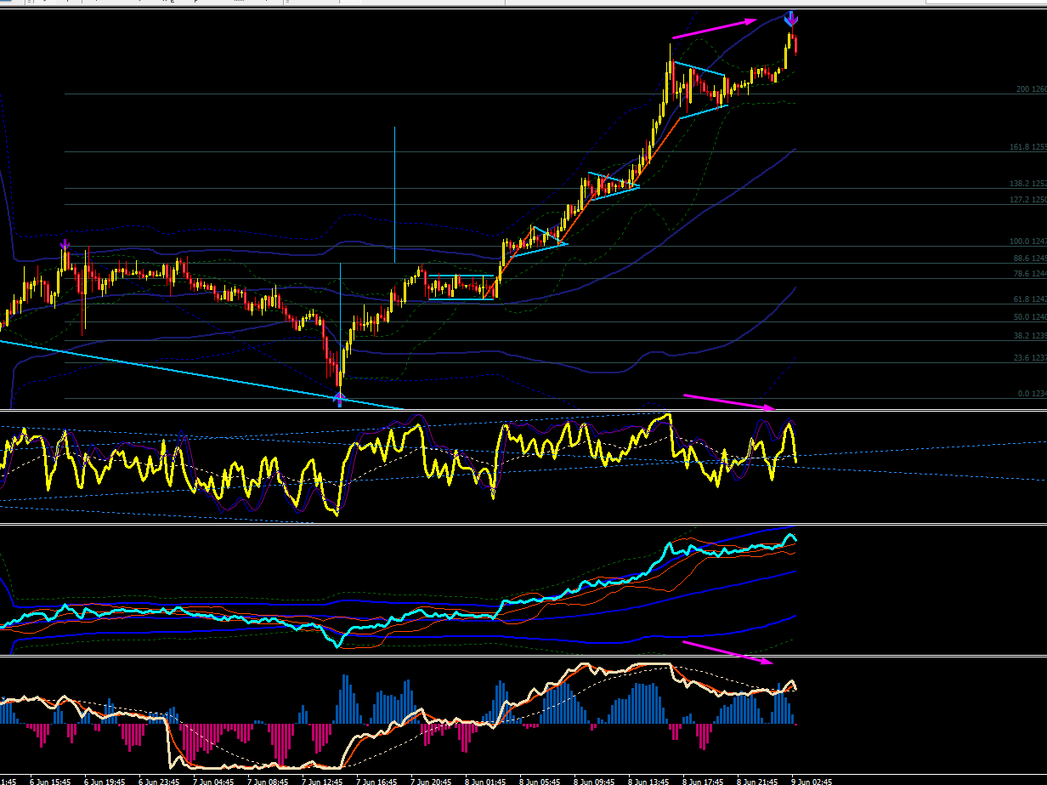Click the 23.6 Fibonacci level label
Screen dimensions: 1047x785
point(1029,358)
